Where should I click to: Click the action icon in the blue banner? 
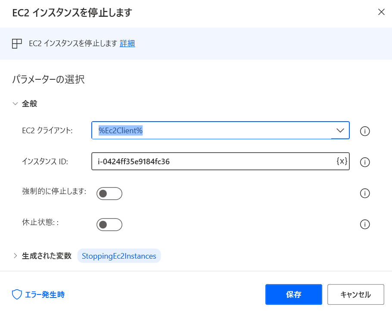tap(17, 44)
